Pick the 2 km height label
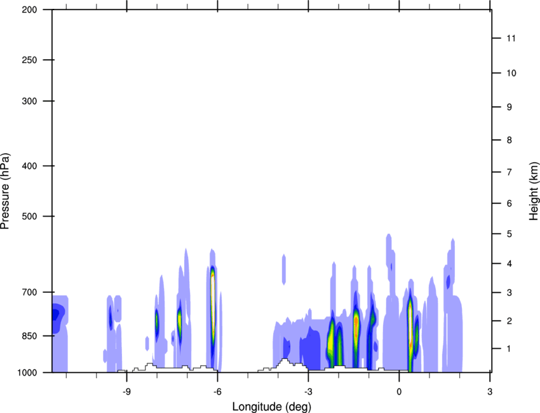The width and height of the screenshot is (540, 413). pyautogui.click(x=510, y=321)
